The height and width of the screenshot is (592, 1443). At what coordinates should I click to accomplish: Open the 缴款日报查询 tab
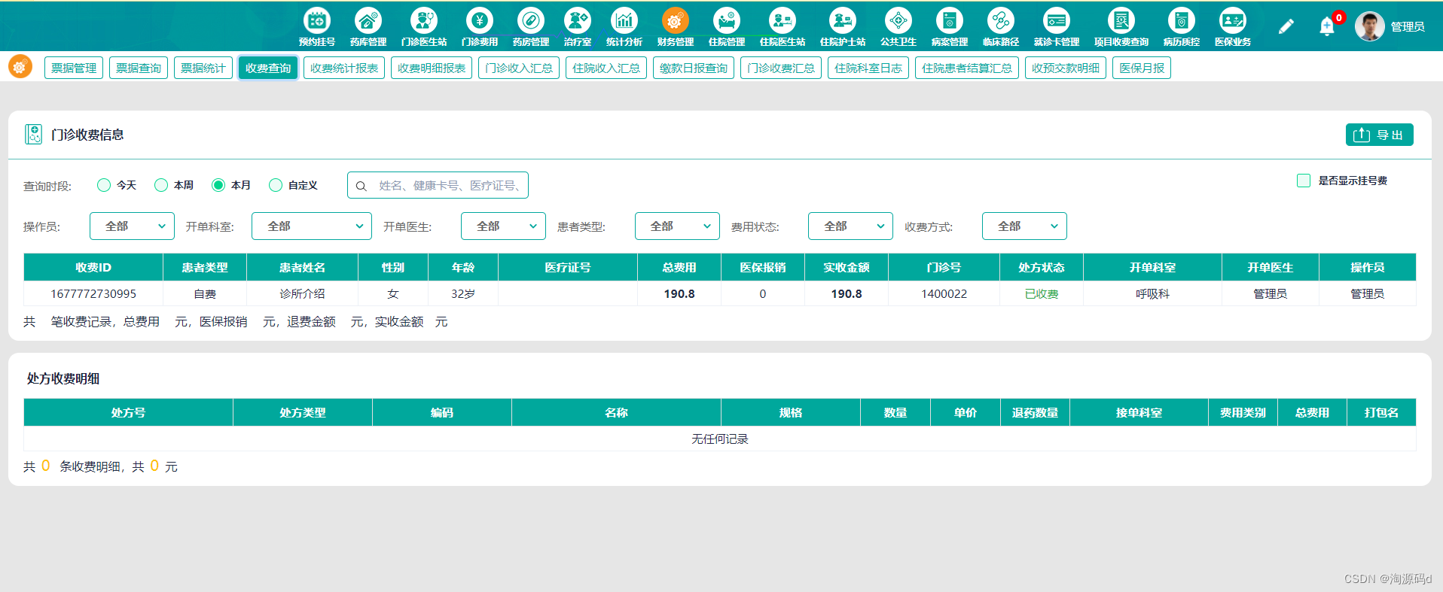(x=694, y=68)
